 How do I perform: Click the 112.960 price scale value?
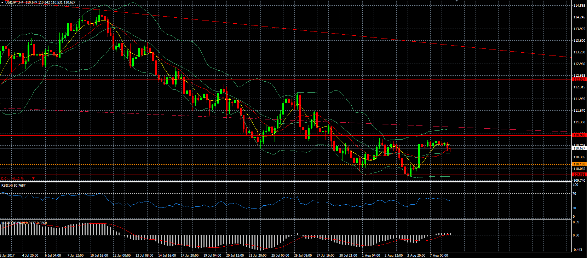(x=579, y=64)
